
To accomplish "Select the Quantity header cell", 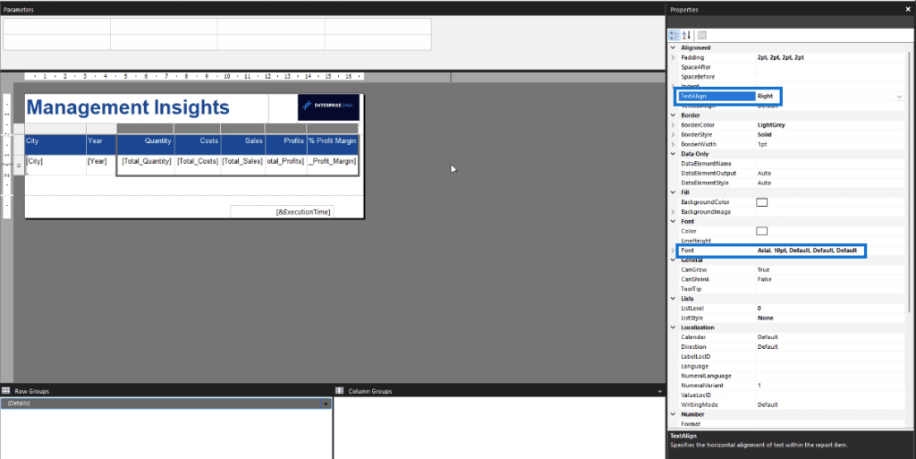I will [146, 144].
